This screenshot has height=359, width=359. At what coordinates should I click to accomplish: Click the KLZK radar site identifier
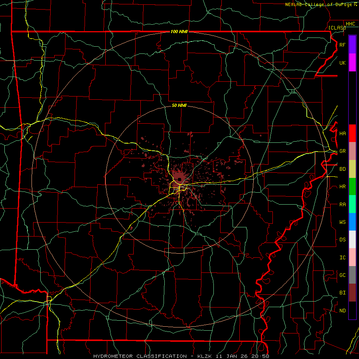[205, 356]
